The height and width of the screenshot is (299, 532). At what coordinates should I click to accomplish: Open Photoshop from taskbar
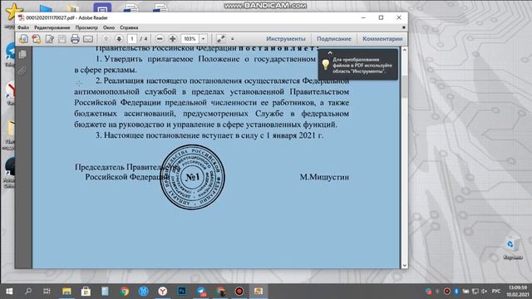[182, 292]
